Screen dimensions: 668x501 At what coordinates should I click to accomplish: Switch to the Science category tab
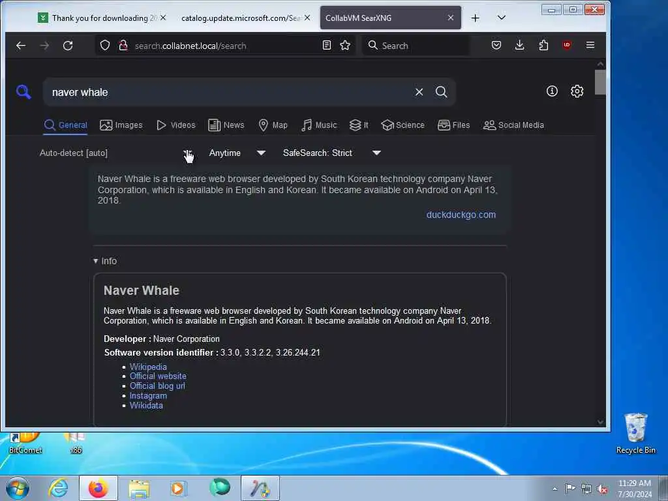pos(402,125)
